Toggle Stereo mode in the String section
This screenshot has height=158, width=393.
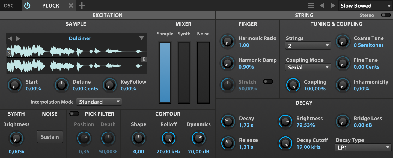pyautogui.click(x=386, y=15)
